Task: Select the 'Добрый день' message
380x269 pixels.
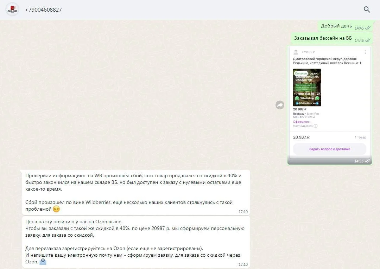Action: 346,26
